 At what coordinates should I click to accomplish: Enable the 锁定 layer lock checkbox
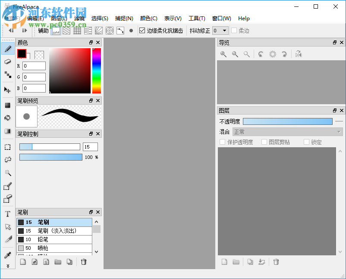tap(306, 142)
